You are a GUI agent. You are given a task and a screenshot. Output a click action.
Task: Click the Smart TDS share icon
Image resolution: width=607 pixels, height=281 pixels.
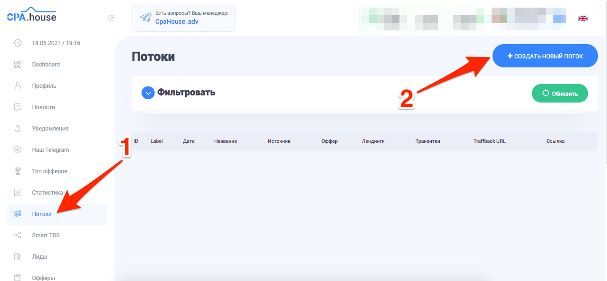click(18, 235)
